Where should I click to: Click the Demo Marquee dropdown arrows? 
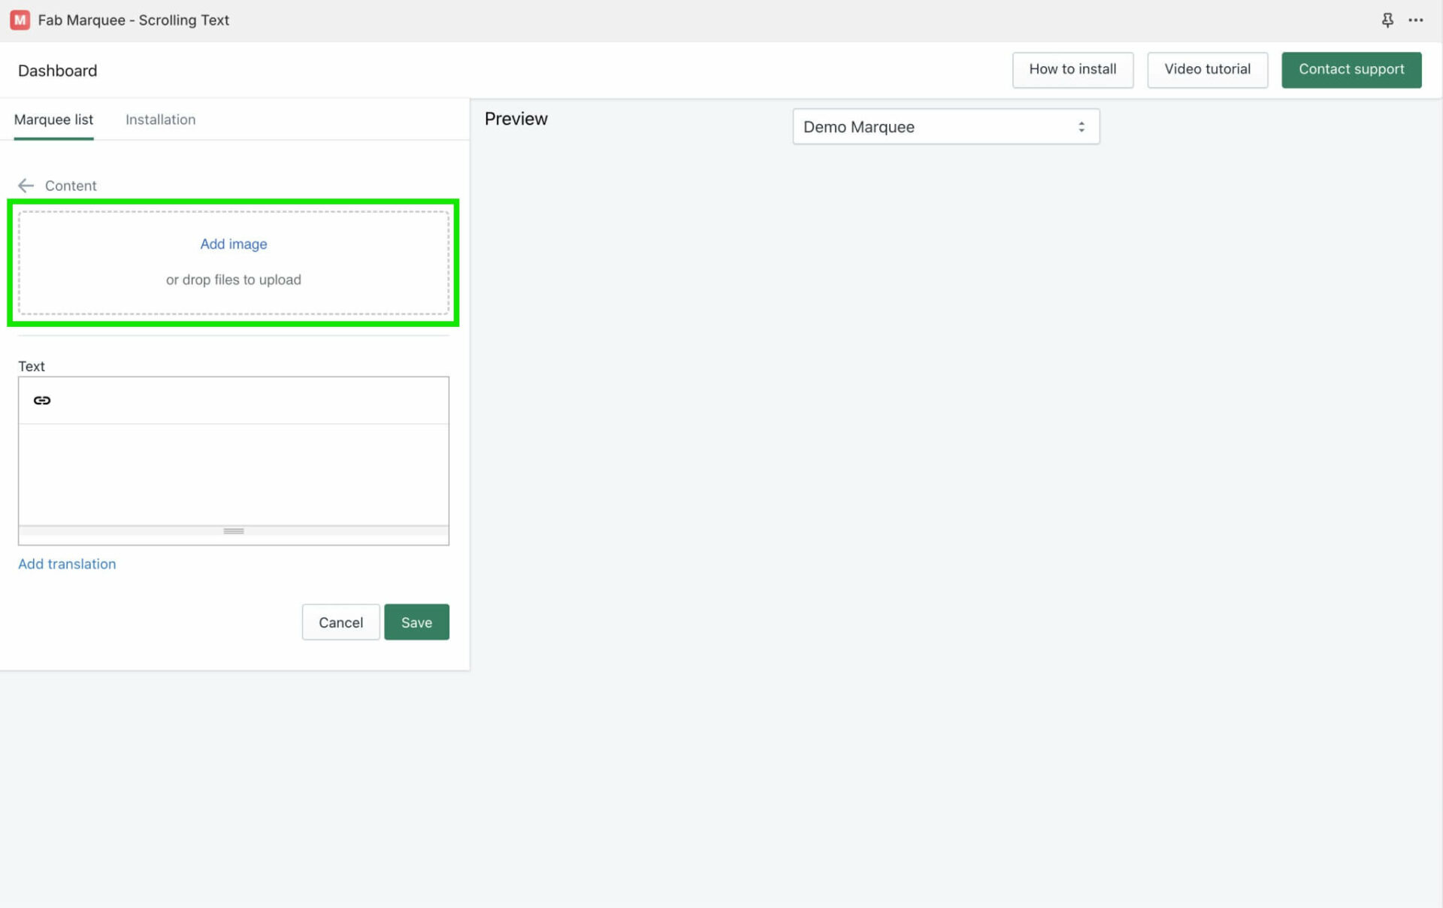pos(1081,127)
